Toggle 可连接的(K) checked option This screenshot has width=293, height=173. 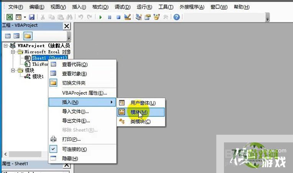pos(82,149)
